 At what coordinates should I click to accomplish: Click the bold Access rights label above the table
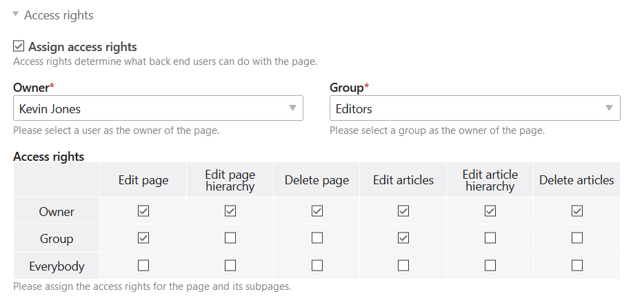(49, 157)
